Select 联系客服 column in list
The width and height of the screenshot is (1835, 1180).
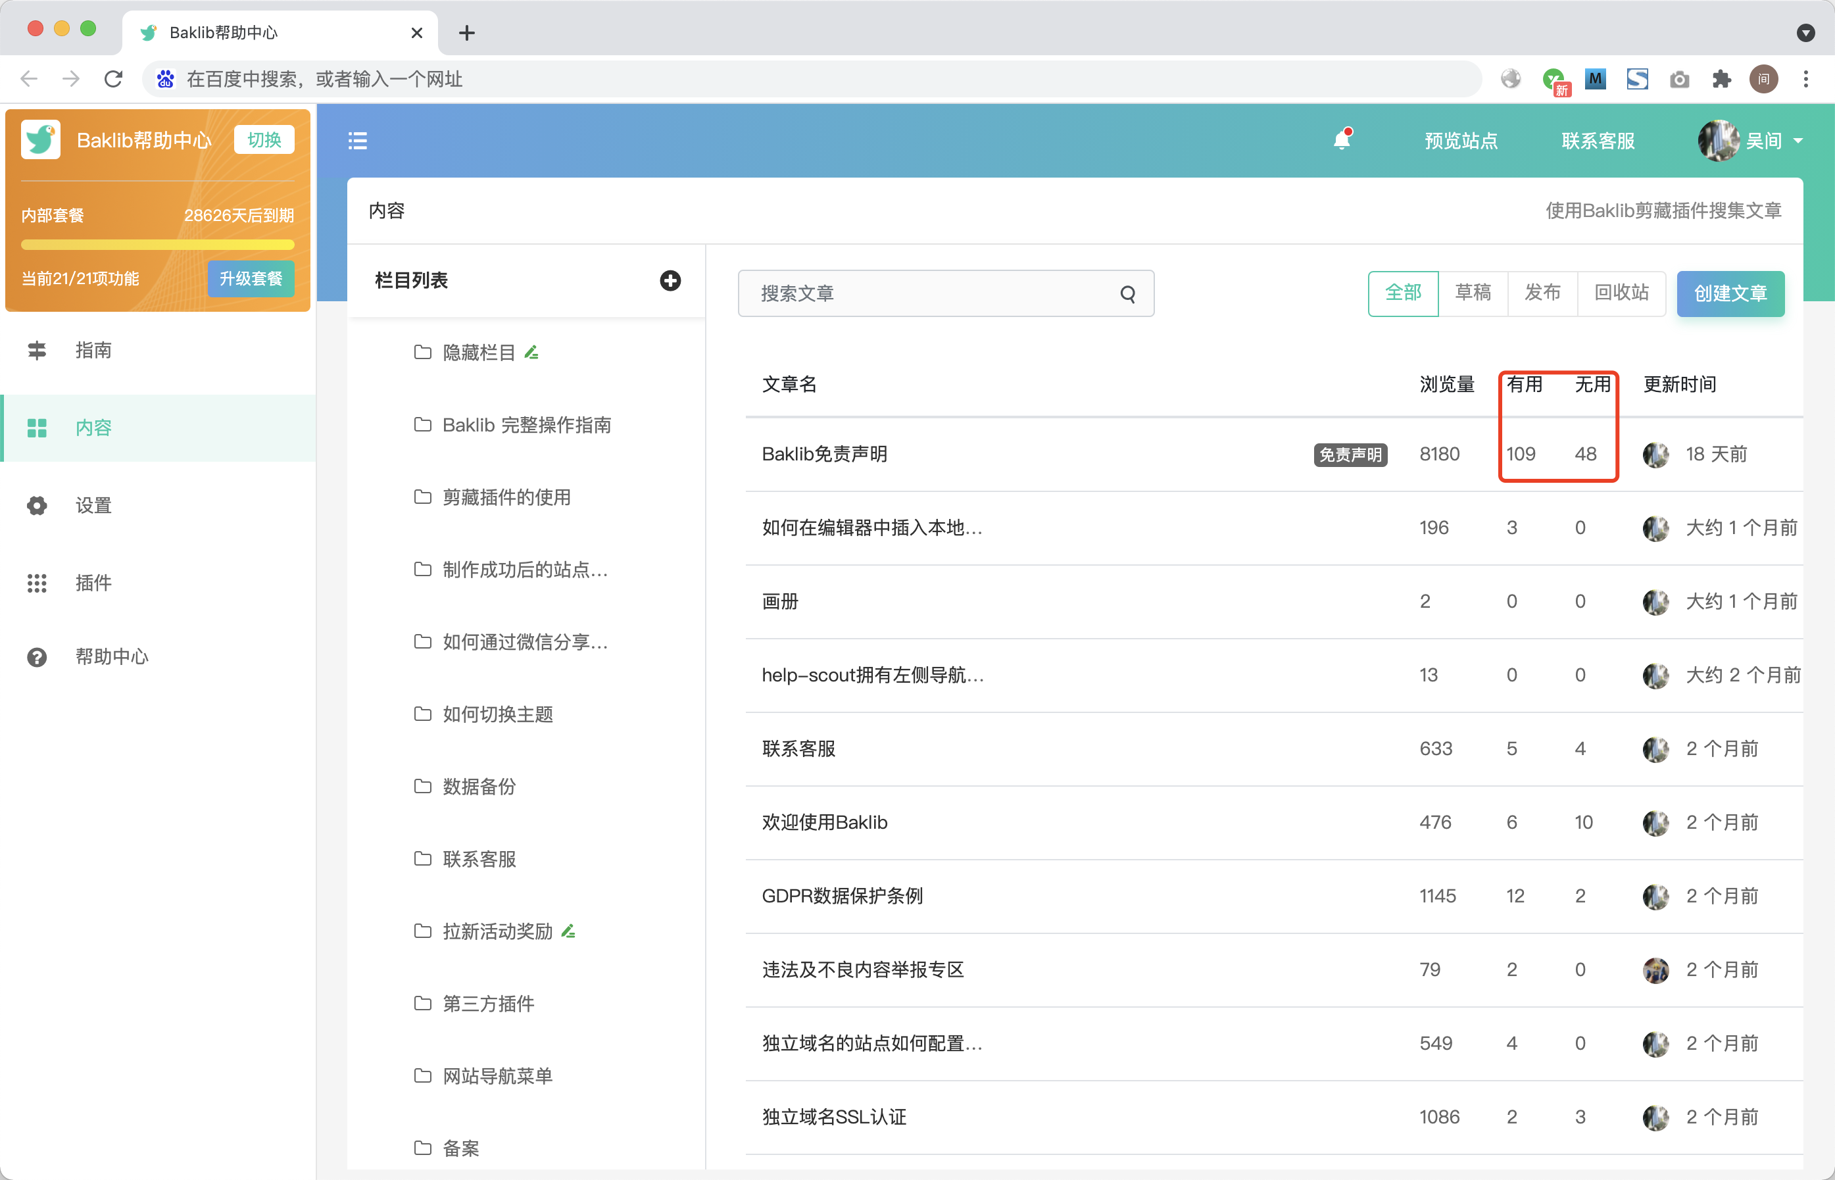click(x=479, y=860)
